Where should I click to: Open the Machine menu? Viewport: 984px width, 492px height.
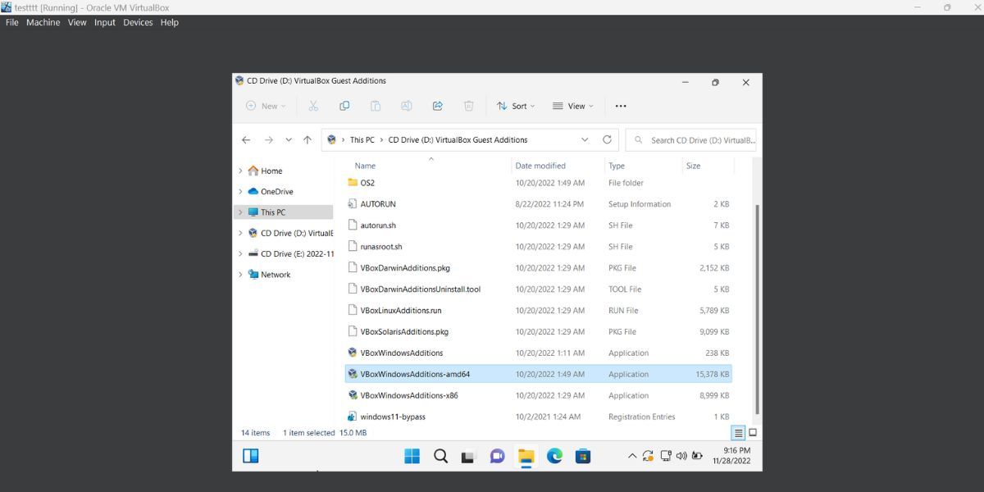point(43,22)
